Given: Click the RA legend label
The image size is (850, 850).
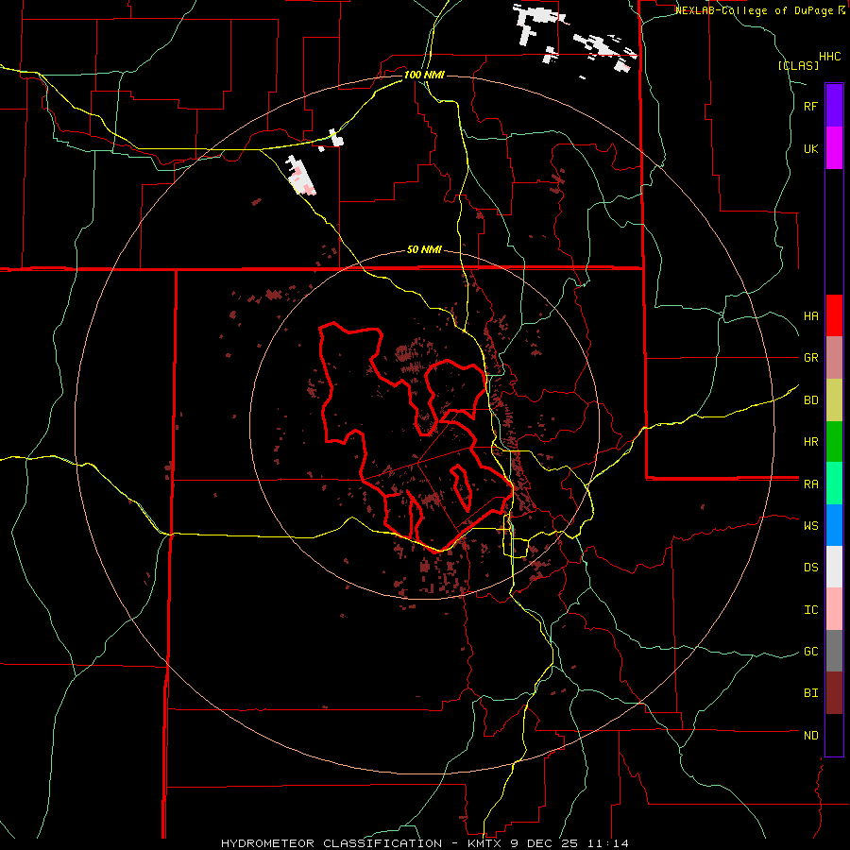Looking at the screenshot, I should [810, 484].
